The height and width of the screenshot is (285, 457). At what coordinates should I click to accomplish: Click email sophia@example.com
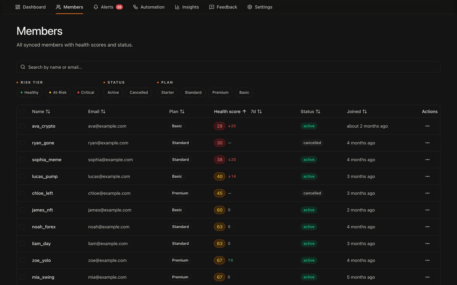point(110,160)
